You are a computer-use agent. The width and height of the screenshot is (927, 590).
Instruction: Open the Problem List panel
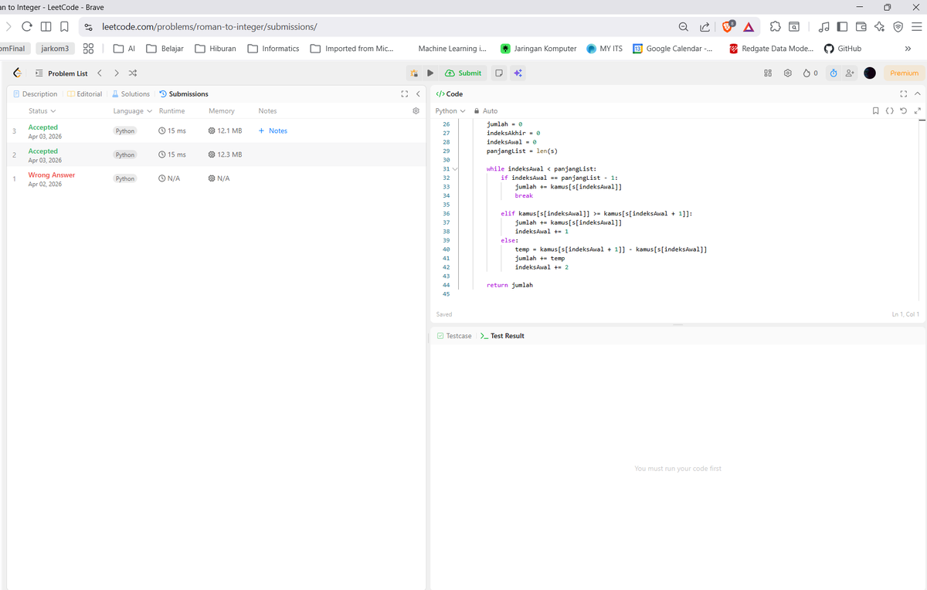pos(62,73)
